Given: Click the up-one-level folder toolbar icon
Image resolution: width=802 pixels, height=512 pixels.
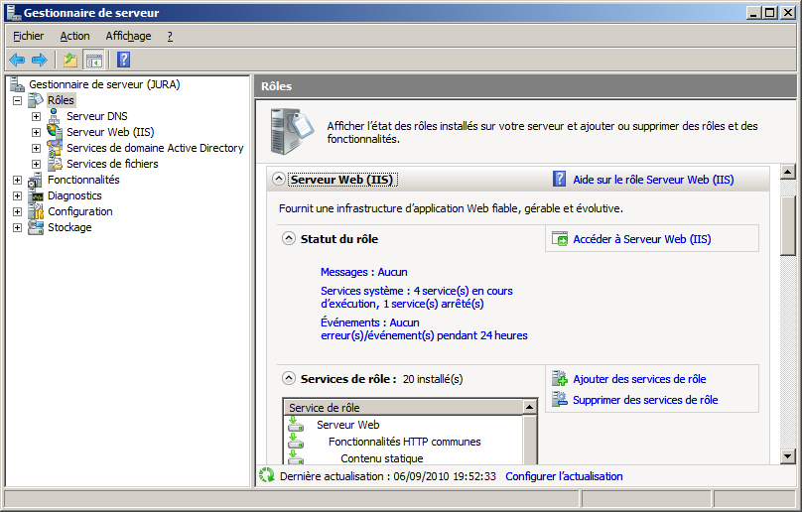Looking at the screenshot, I should [x=70, y=60].
